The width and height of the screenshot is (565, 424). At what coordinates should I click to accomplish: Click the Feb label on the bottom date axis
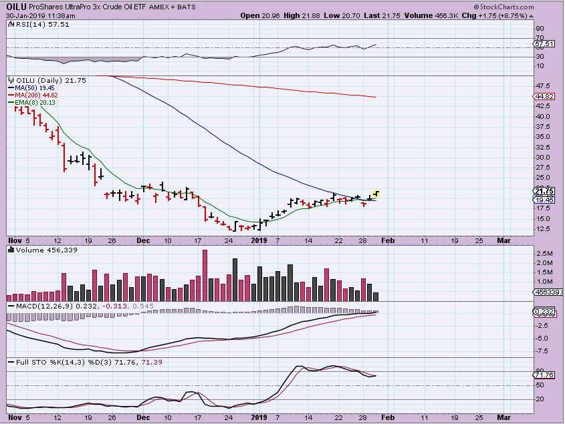[388, 417]
